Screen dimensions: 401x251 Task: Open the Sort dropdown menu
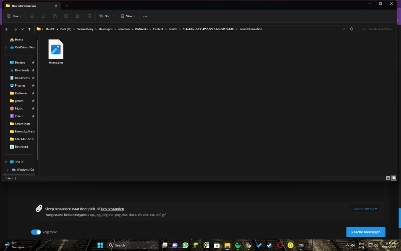[107, 16]
